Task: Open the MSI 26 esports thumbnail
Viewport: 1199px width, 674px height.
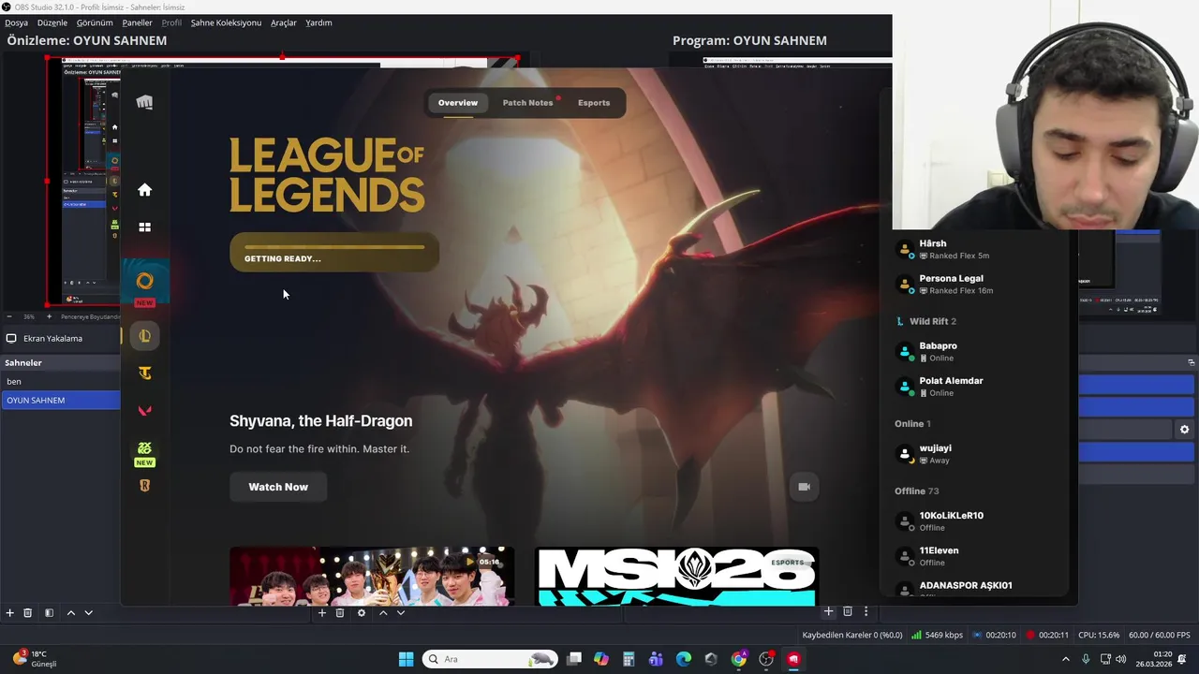Action: tap(676, 577)
